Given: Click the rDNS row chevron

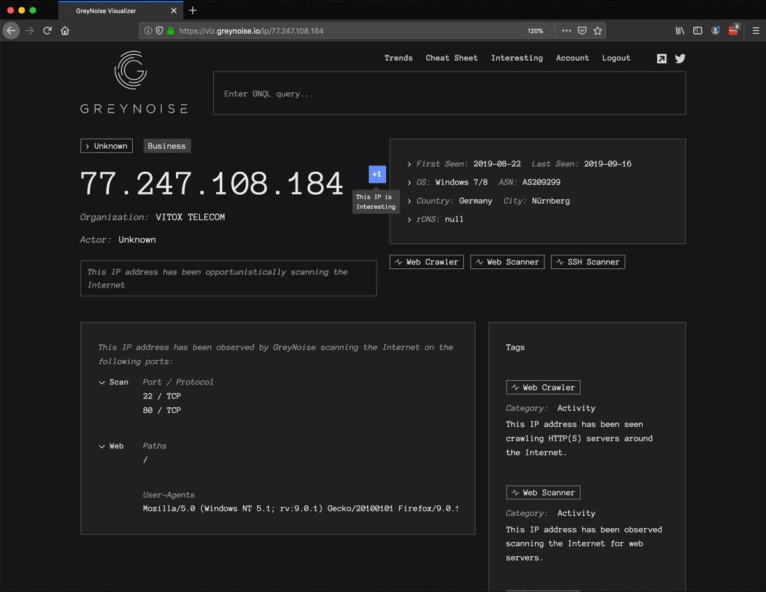Looking at the screenshot, I should [409, 220].
